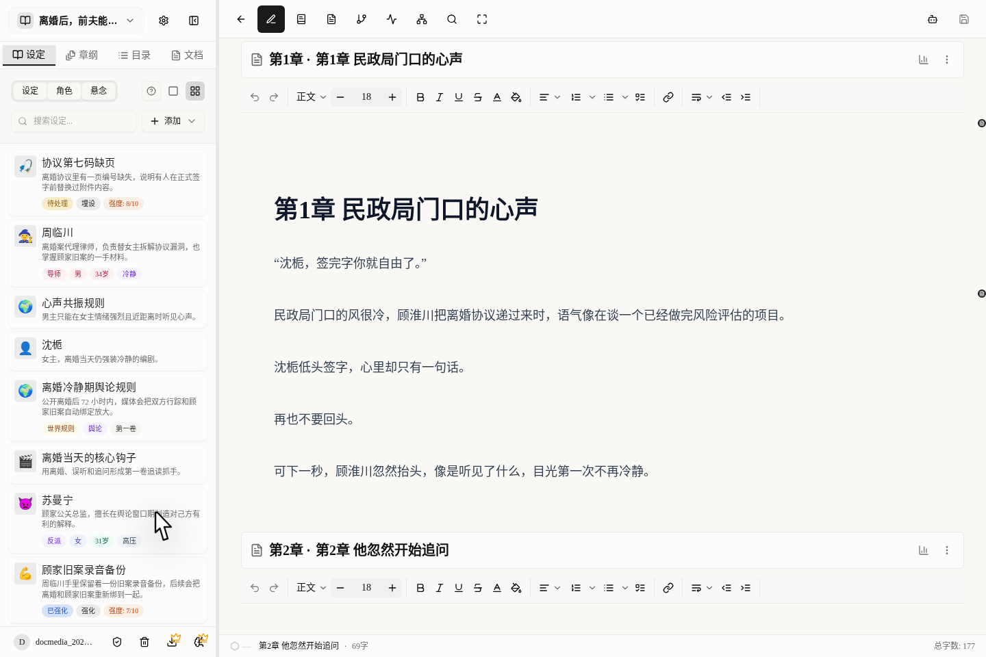Toggle italic formatting in the toolbar
This screenshot has height=657, width=986.
[440, 97]
